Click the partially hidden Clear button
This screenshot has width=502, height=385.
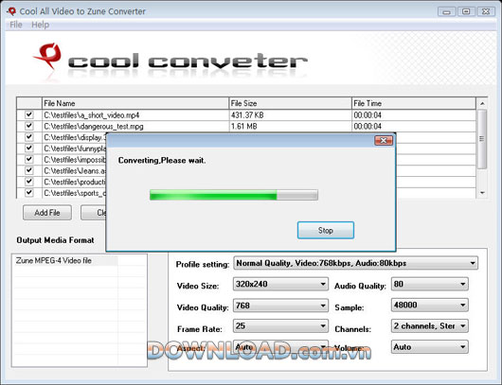pos(93,213)
